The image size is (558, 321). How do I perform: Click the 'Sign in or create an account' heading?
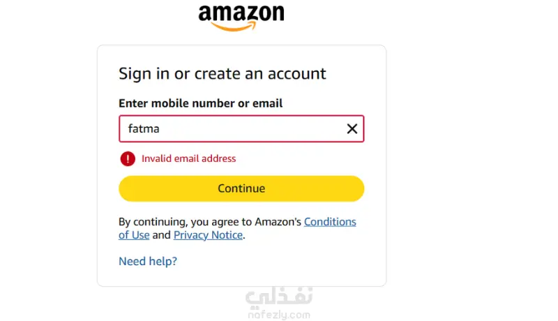click(x=223, y=73)
